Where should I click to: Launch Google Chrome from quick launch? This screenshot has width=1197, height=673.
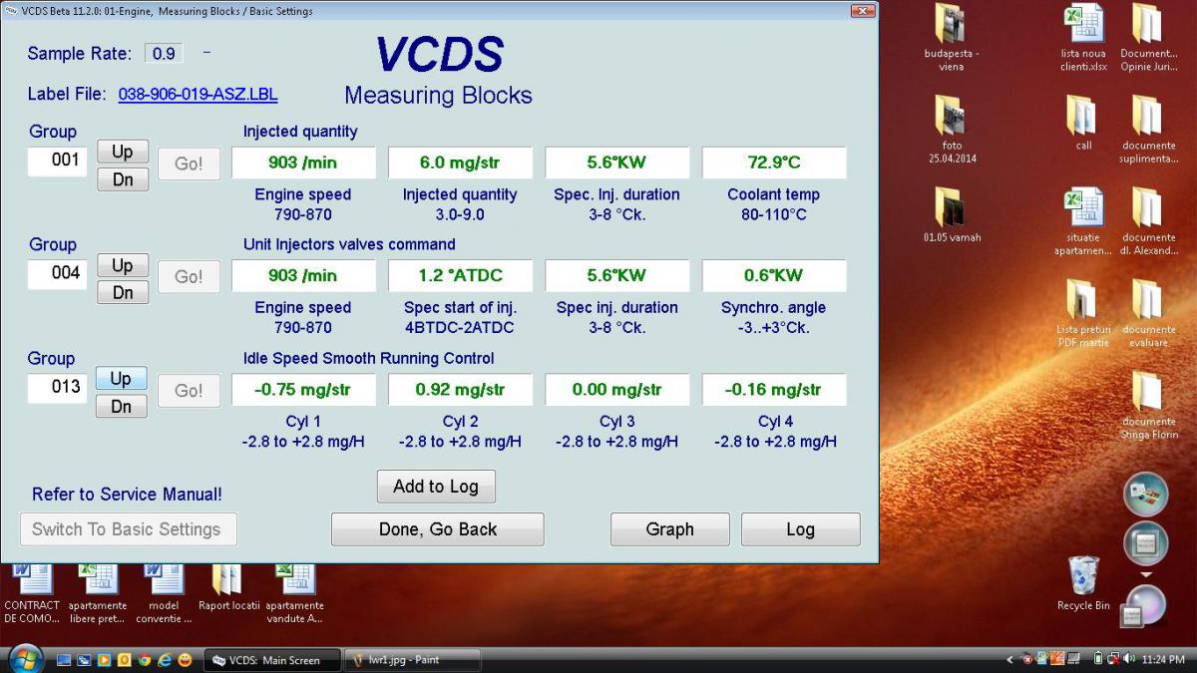[x=144, y=660]
